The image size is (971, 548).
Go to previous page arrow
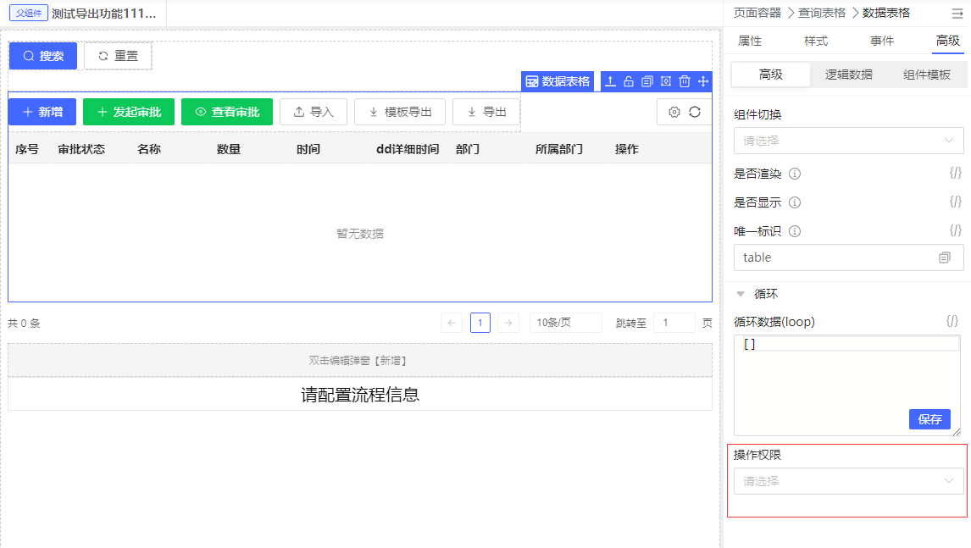[452, 323]
